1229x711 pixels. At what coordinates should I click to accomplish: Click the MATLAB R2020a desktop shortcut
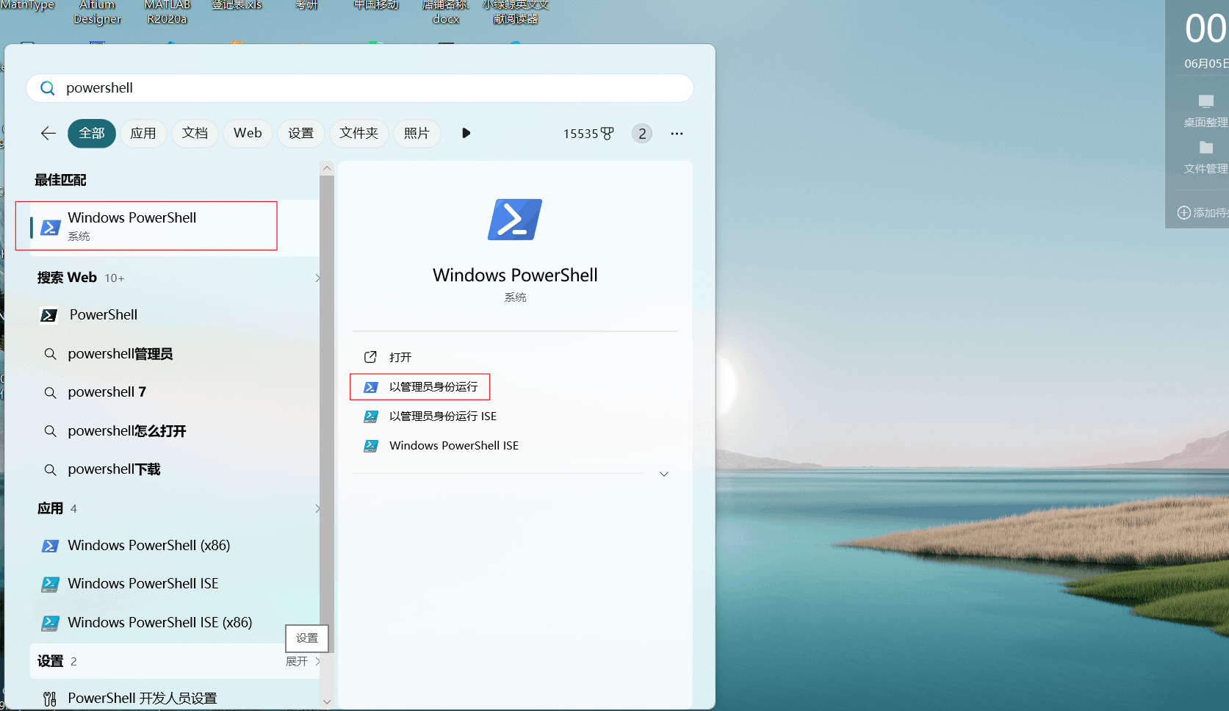[167, 12]
